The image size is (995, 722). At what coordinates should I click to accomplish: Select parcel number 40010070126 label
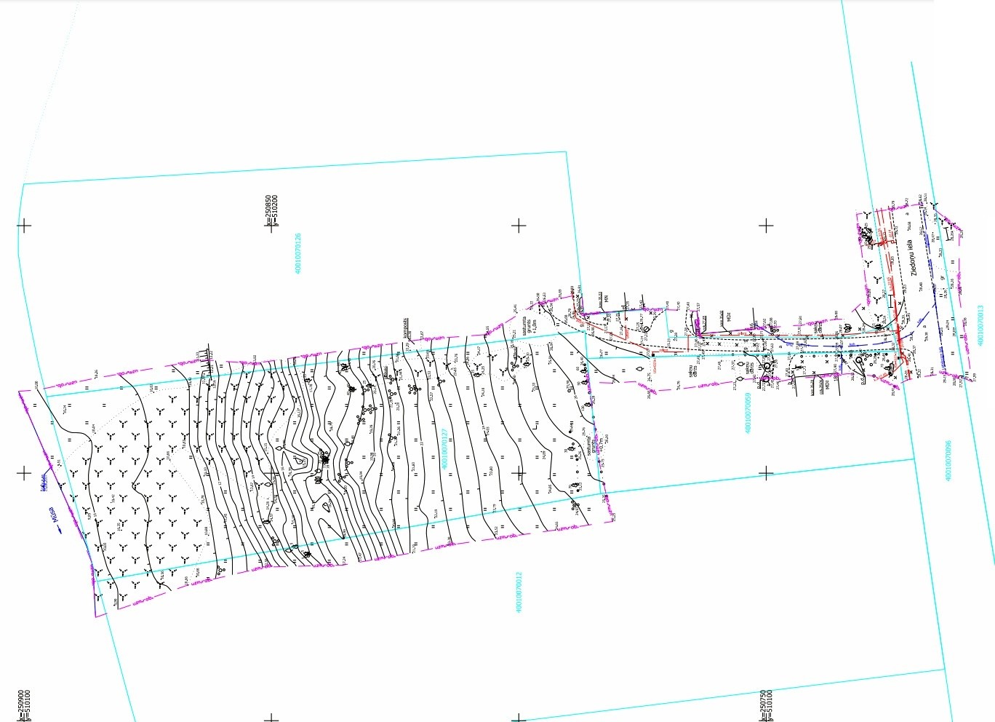click(x=297, y=253)
